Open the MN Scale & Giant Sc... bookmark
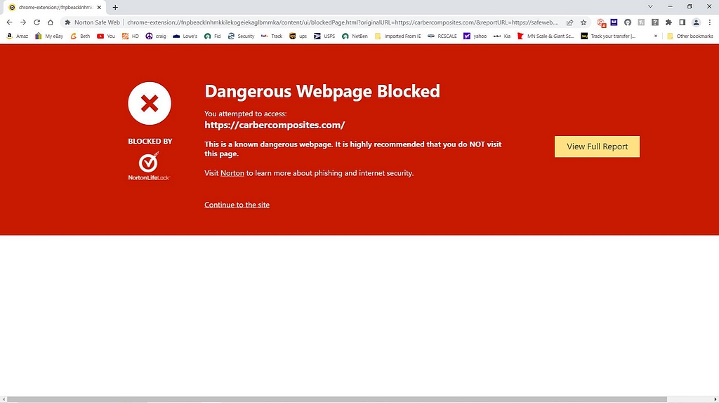Screen dimensions: 719x403 click(546, 36)
